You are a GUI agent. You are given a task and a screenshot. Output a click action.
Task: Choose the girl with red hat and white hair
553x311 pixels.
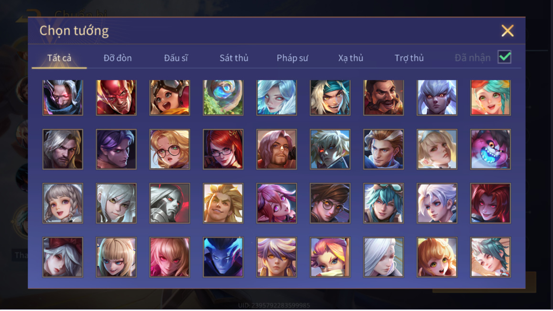tap(63, 257)
